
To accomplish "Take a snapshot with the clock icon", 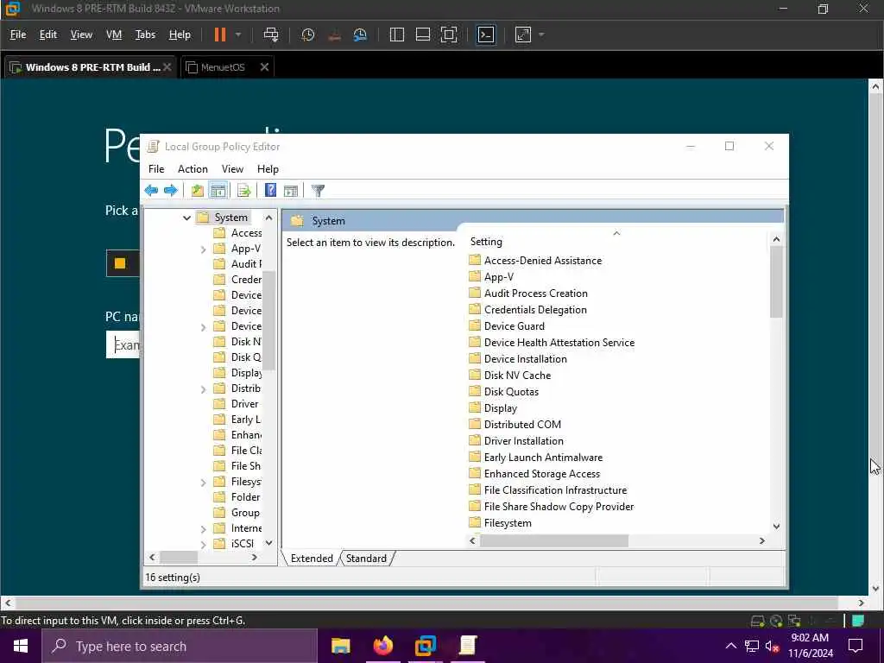I will [308, 35].
